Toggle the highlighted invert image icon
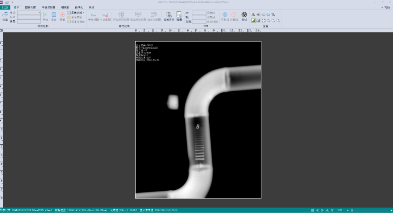This screenshot has width=393, height=213. 253,21
